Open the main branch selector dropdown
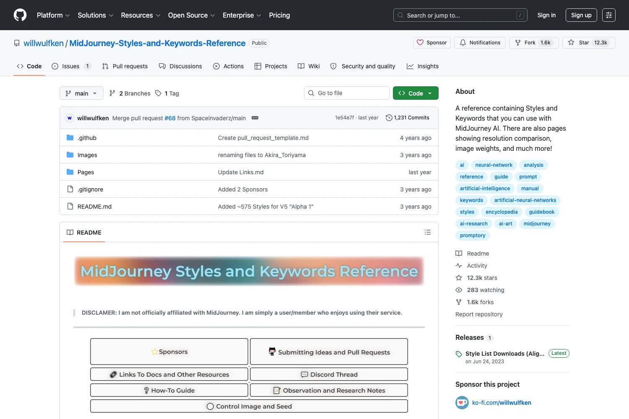Image resolution: width=629 pixels, height=419 pixels. [x=81, y=93]
